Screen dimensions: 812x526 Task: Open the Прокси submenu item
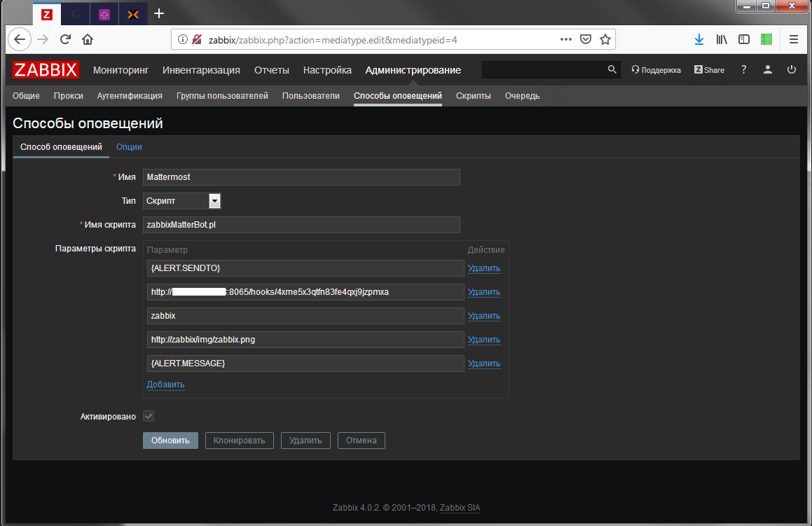click(x=69, y=96)
